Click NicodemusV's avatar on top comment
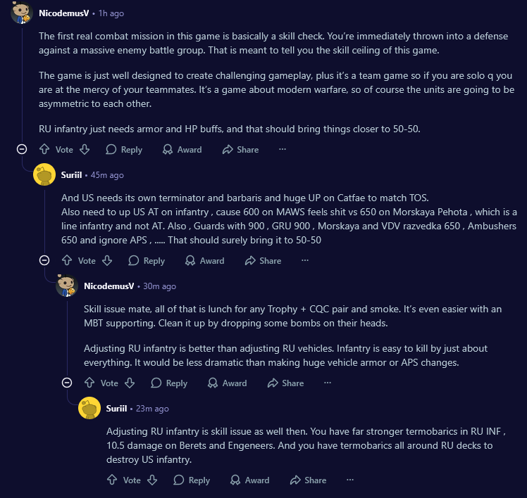 [x=22, y=13]
